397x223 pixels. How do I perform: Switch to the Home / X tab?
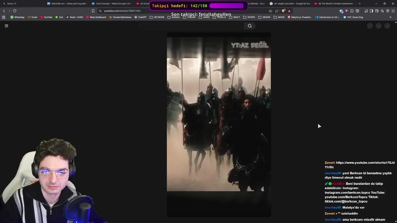22,3
